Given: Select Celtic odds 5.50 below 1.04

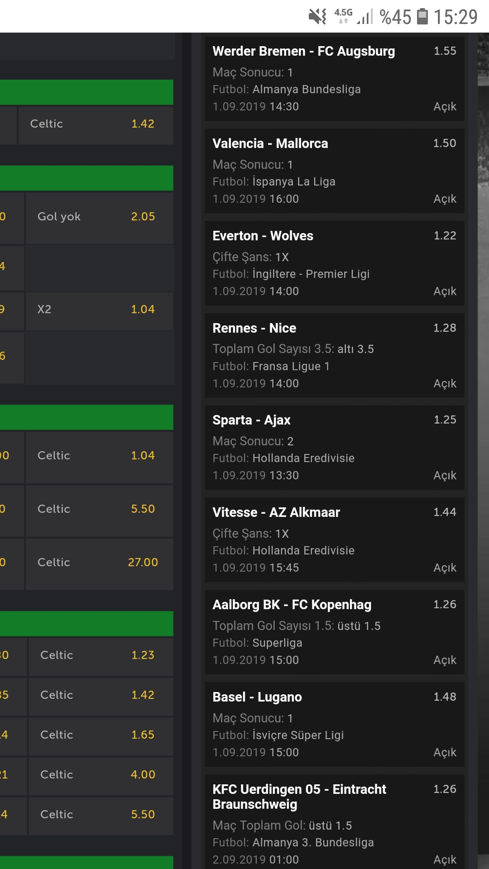Looking at the screenshot, I should point(100,510).
